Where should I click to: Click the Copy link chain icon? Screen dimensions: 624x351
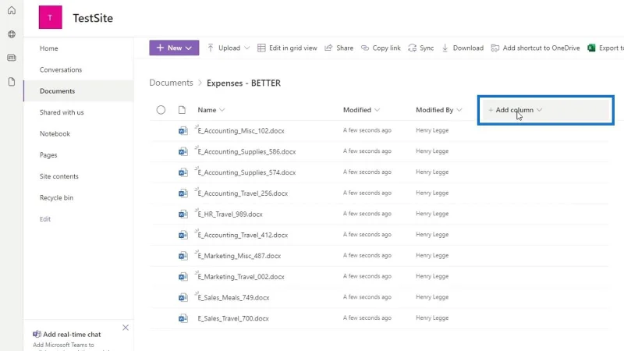tap(364, 48)
